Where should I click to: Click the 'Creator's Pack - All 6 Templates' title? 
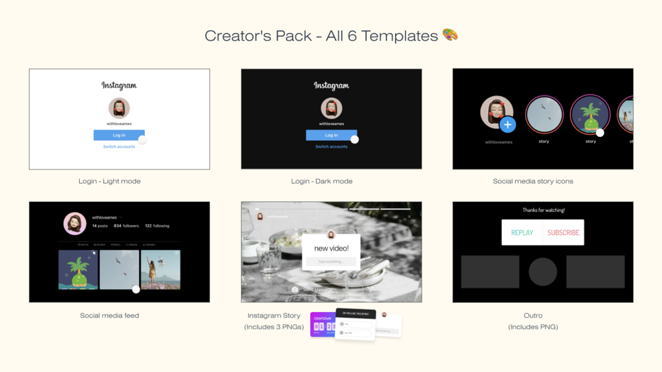tap(321, 36)
